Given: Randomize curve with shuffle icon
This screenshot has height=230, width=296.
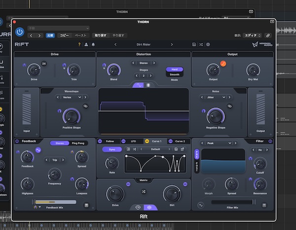Looking at the screenshot, I should point(134,149).
